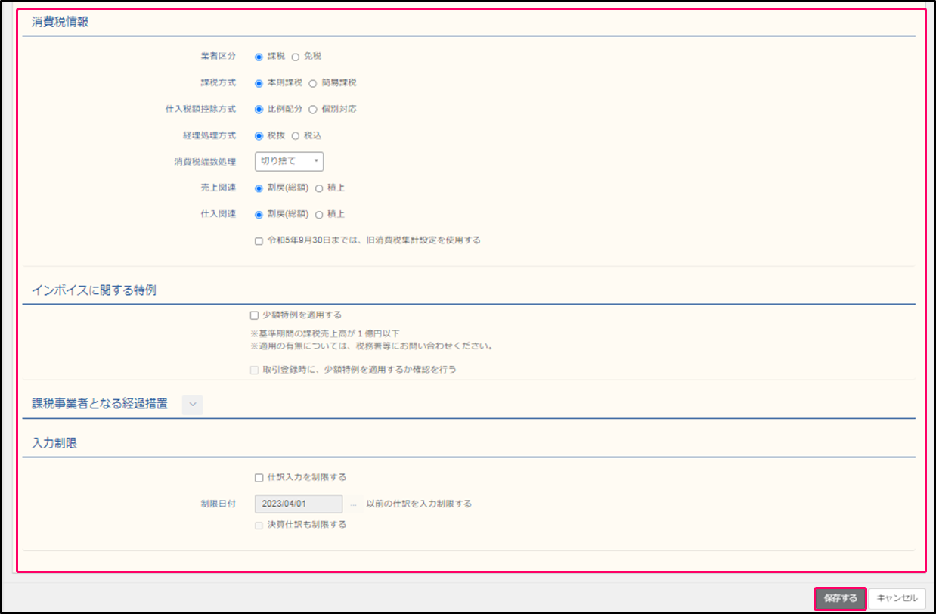Enable the 仕訳入力を制限する checkbox
This screenshot has height=614, width=936.
[259, 478]
